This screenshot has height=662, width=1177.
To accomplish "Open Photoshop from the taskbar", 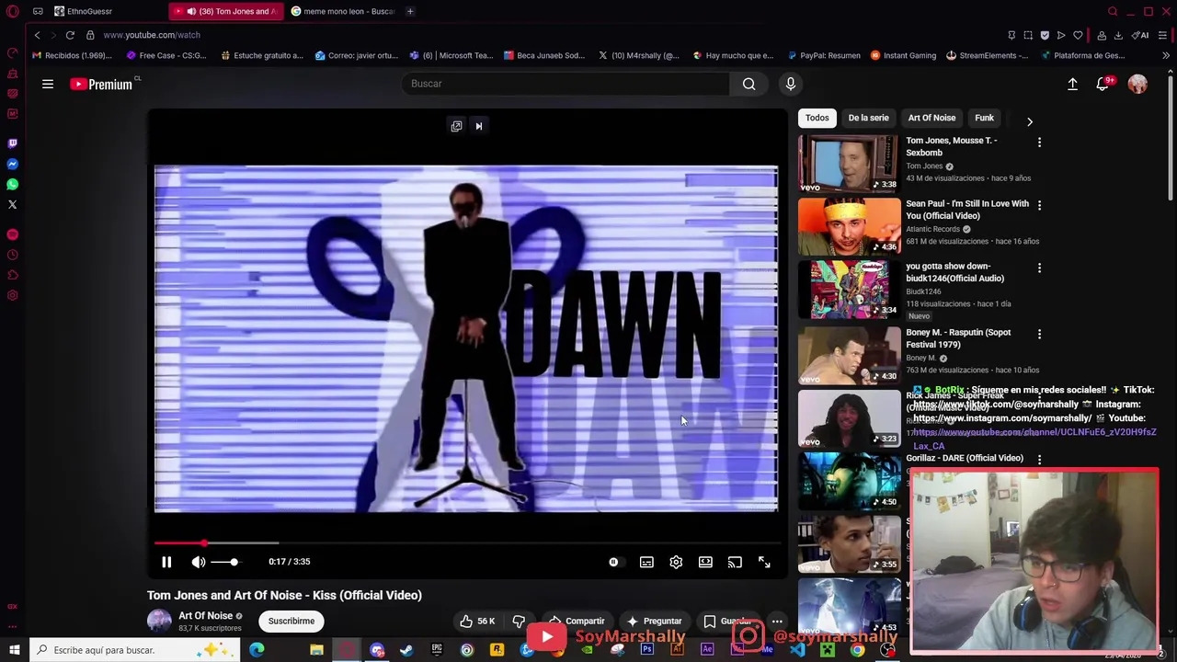I will (x=647, y=650).
